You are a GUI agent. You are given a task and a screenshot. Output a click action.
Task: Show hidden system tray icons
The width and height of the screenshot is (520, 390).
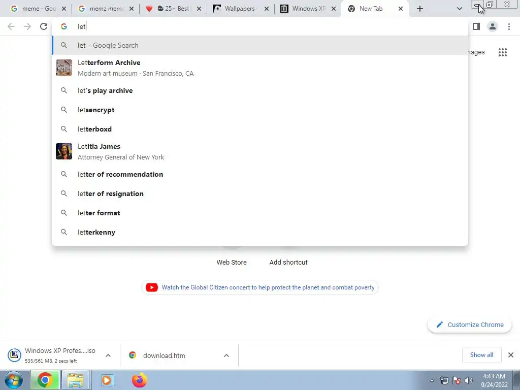tap(432, 380)
